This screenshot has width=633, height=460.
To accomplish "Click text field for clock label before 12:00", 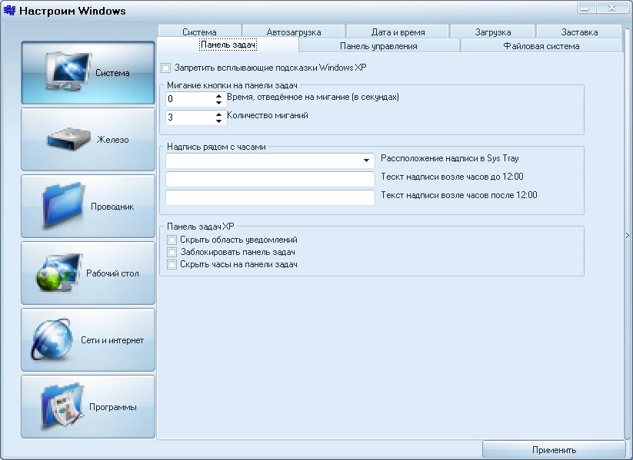I will [270, 180].
